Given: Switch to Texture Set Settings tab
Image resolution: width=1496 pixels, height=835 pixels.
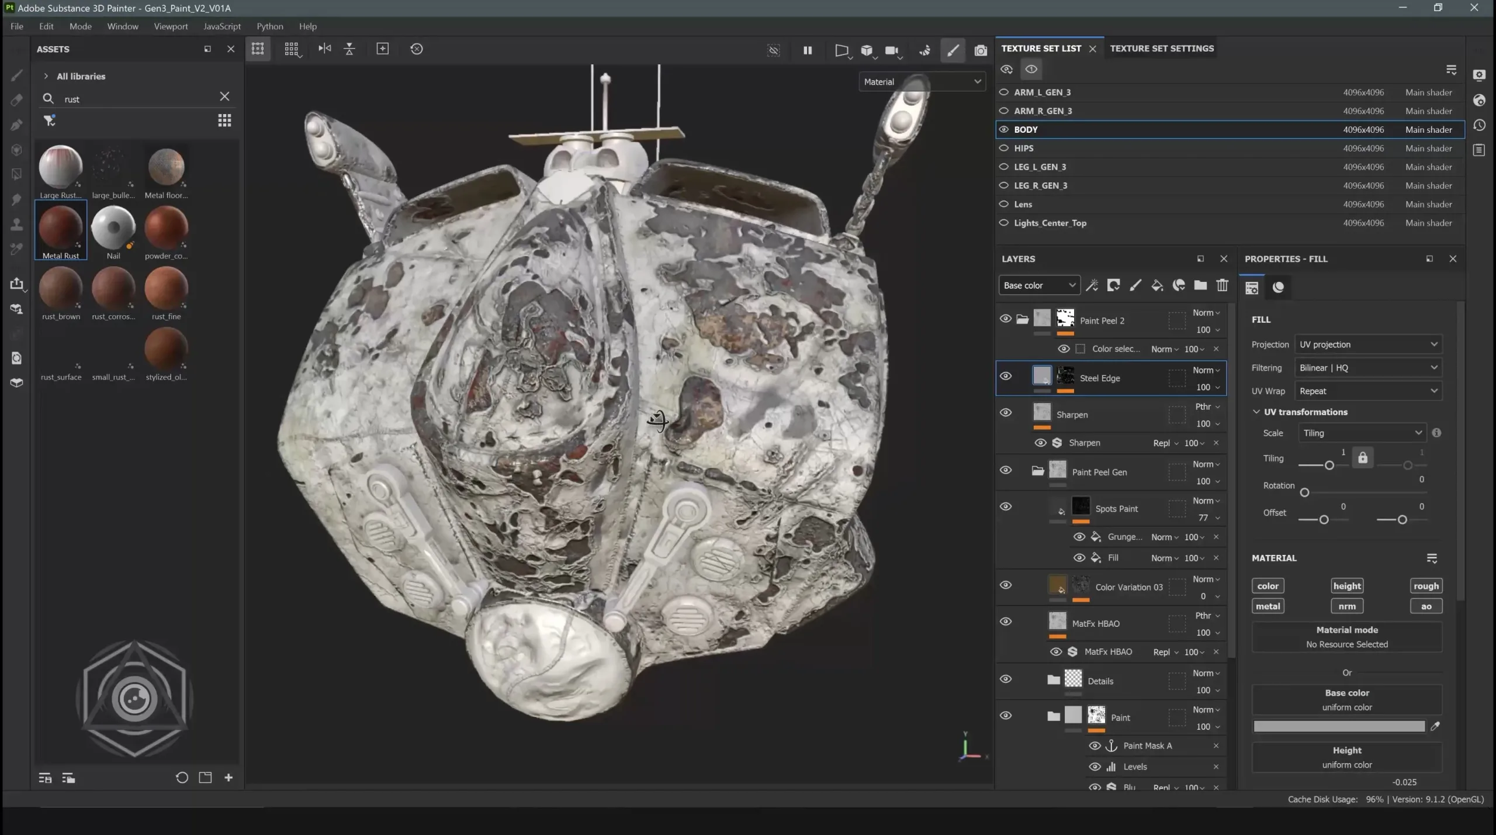Looking at the screenshot, I should (1162, 49).
